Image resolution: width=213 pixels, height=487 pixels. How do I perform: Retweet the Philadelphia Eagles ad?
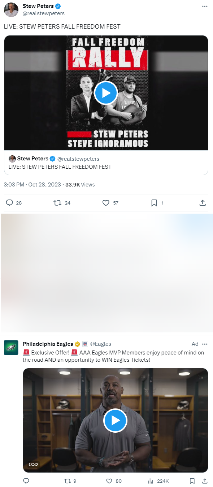click(67, 481)
